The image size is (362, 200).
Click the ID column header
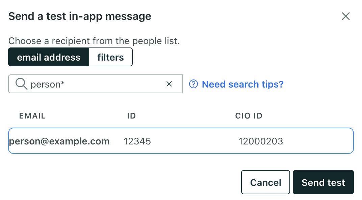tap(131, 116)
